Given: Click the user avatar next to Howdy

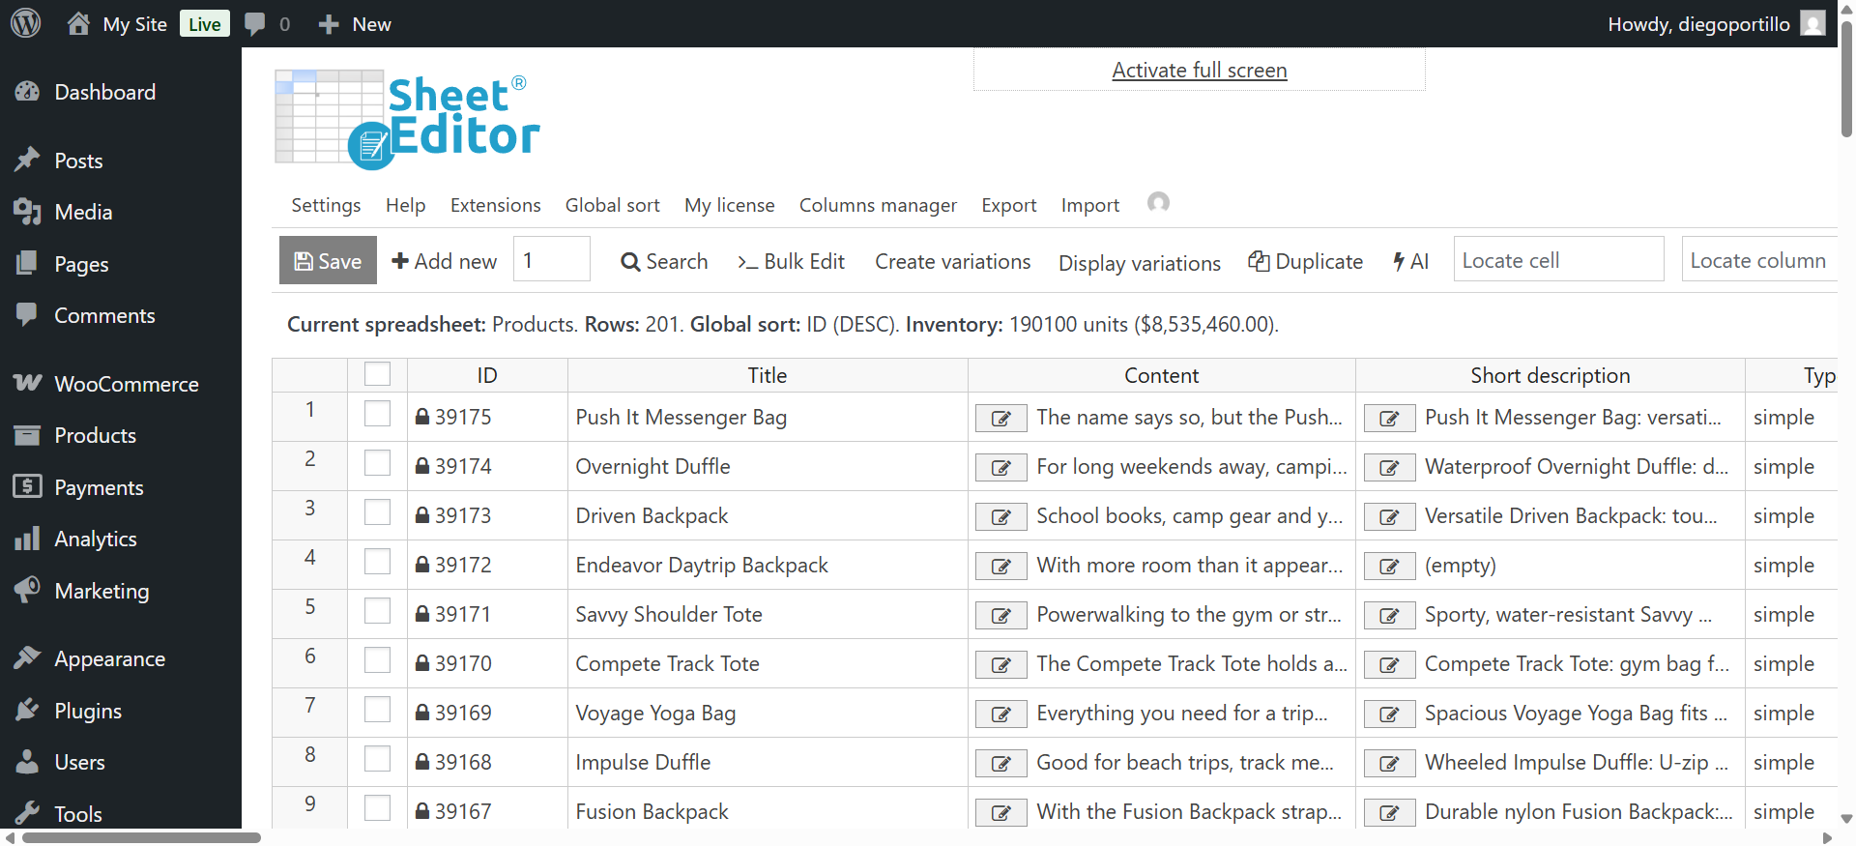Looking at the screenshot, I should coord(1812,23).
